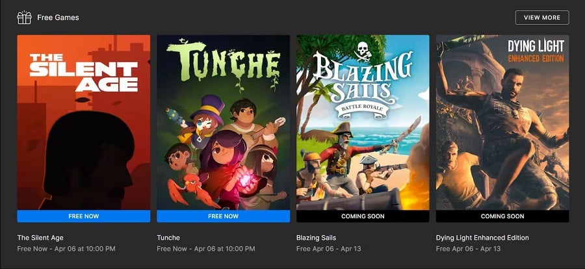Click the title text The Silent Age

[40, 238]
